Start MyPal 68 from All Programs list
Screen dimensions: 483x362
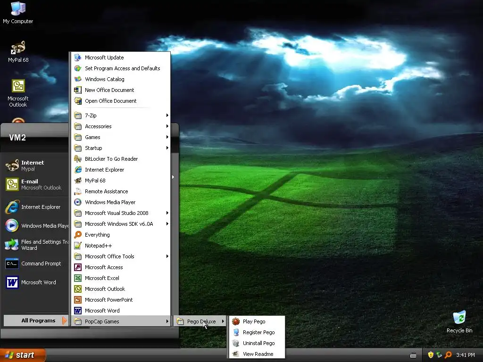pyautogui.click(x=121, y=181)
